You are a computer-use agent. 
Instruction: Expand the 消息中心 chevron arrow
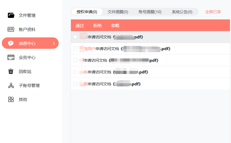pos(54,43)
